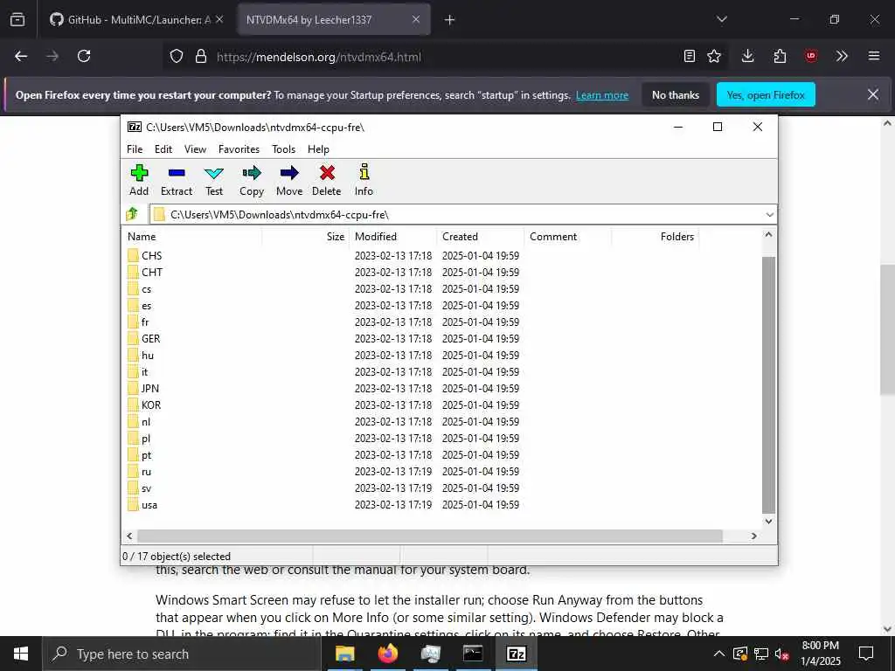This screenshot has height=671, width=895.
Task: Show more tools overflow chevrons in Firefox
Action: click(842, 56)
